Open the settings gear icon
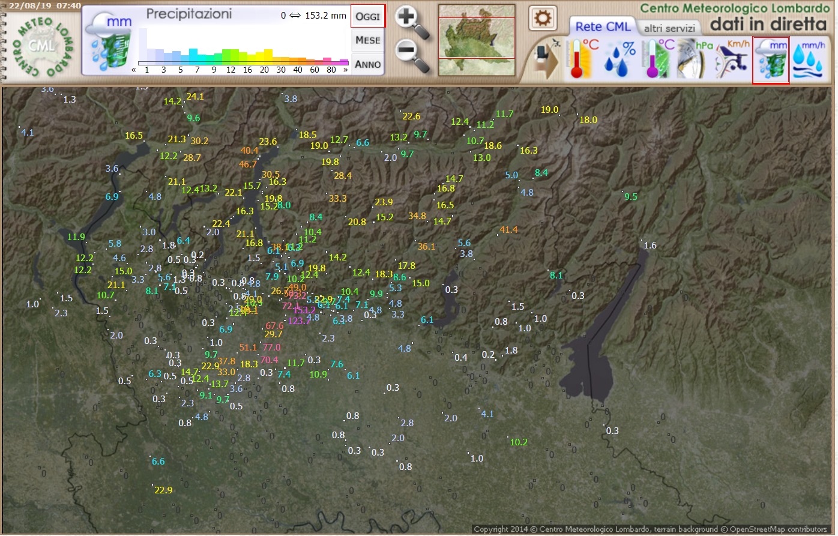Screen dimensions: 838x536 543,19
